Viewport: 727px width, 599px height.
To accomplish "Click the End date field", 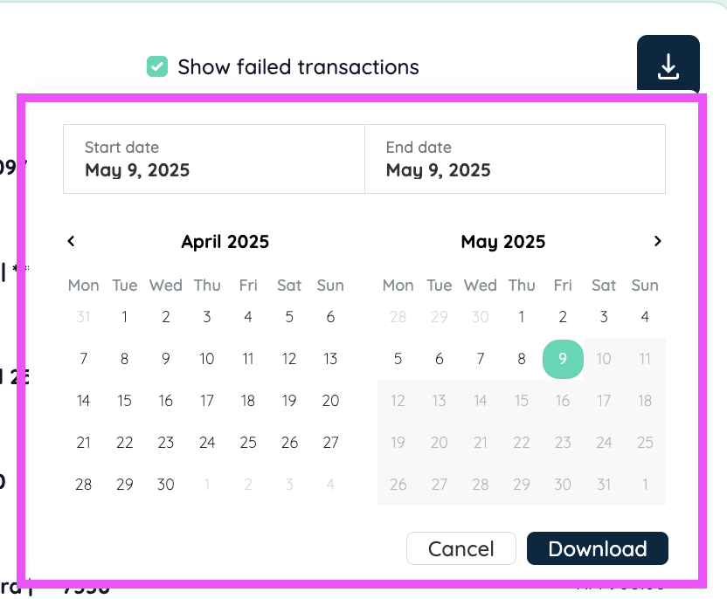I will click(x=516, y=159).
